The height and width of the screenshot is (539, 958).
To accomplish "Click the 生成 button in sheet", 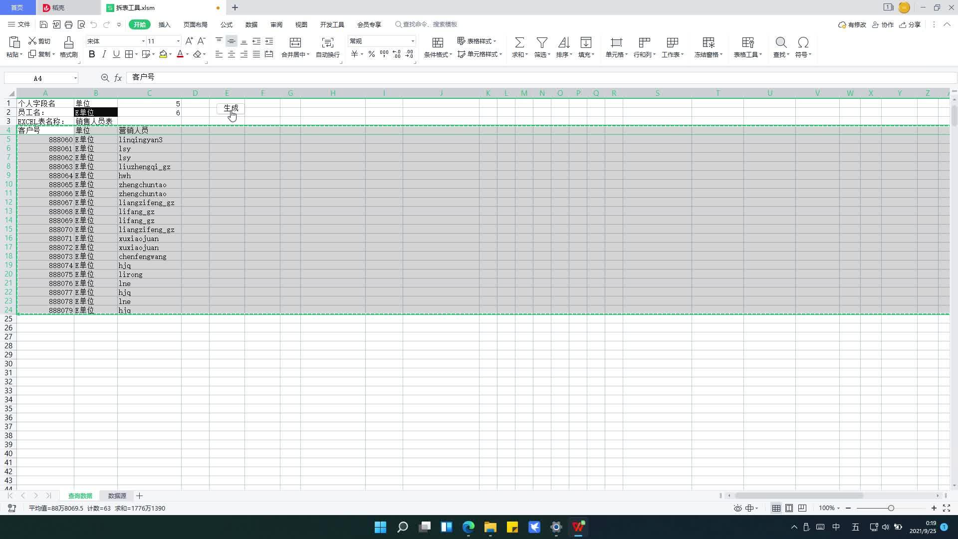I will 231,108.
